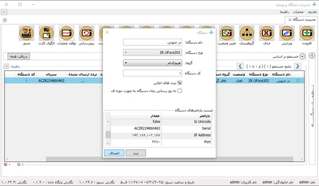Open the گروه dropdown showing هیچکدام
Viewport: 319px width, 186px height.
pos(152,63)
